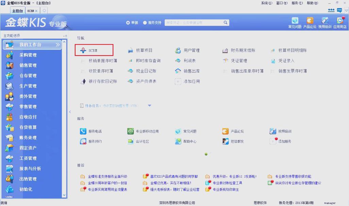349x206 pixels.
Task: Open the 现金日记账 shortcut
Action: [142, 71]
